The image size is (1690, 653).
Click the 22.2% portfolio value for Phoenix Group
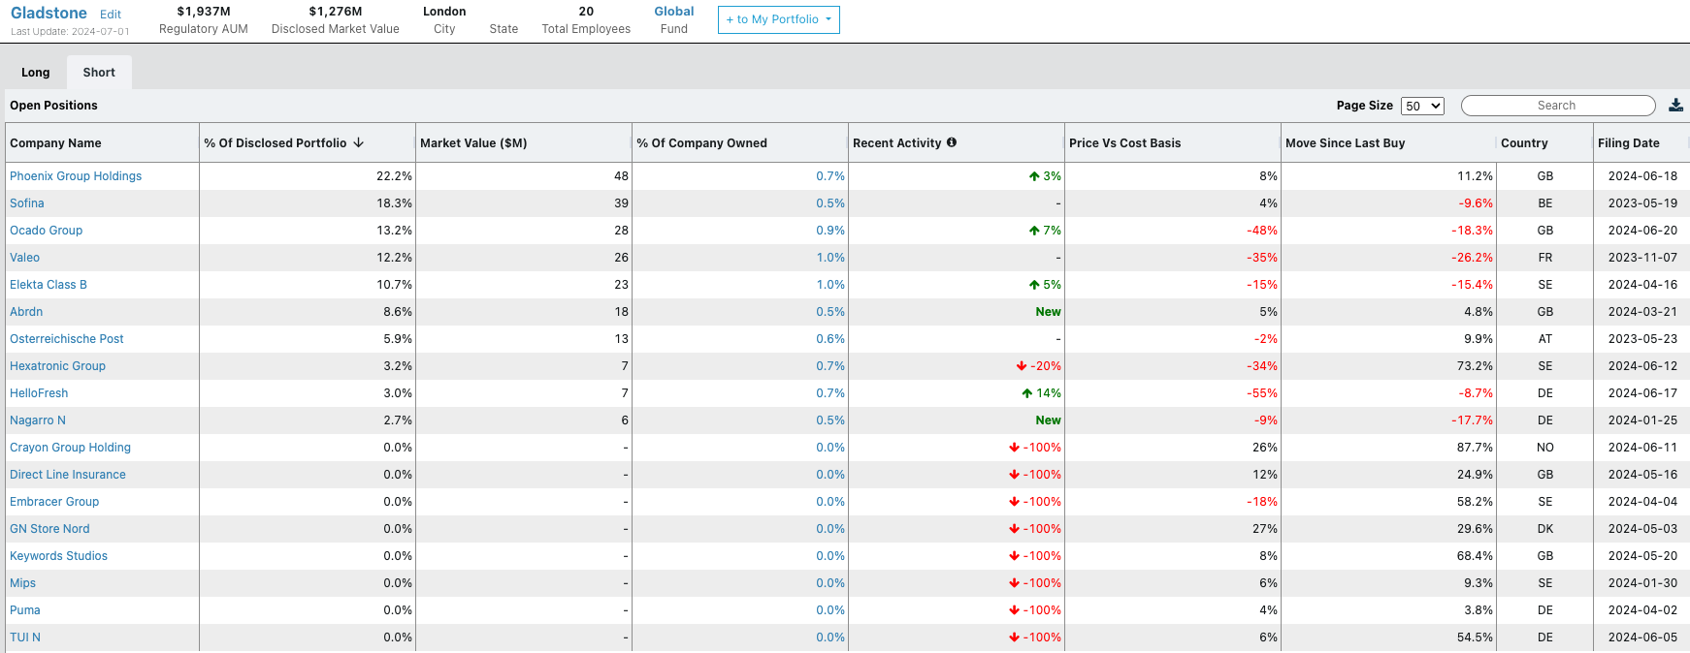394,176
